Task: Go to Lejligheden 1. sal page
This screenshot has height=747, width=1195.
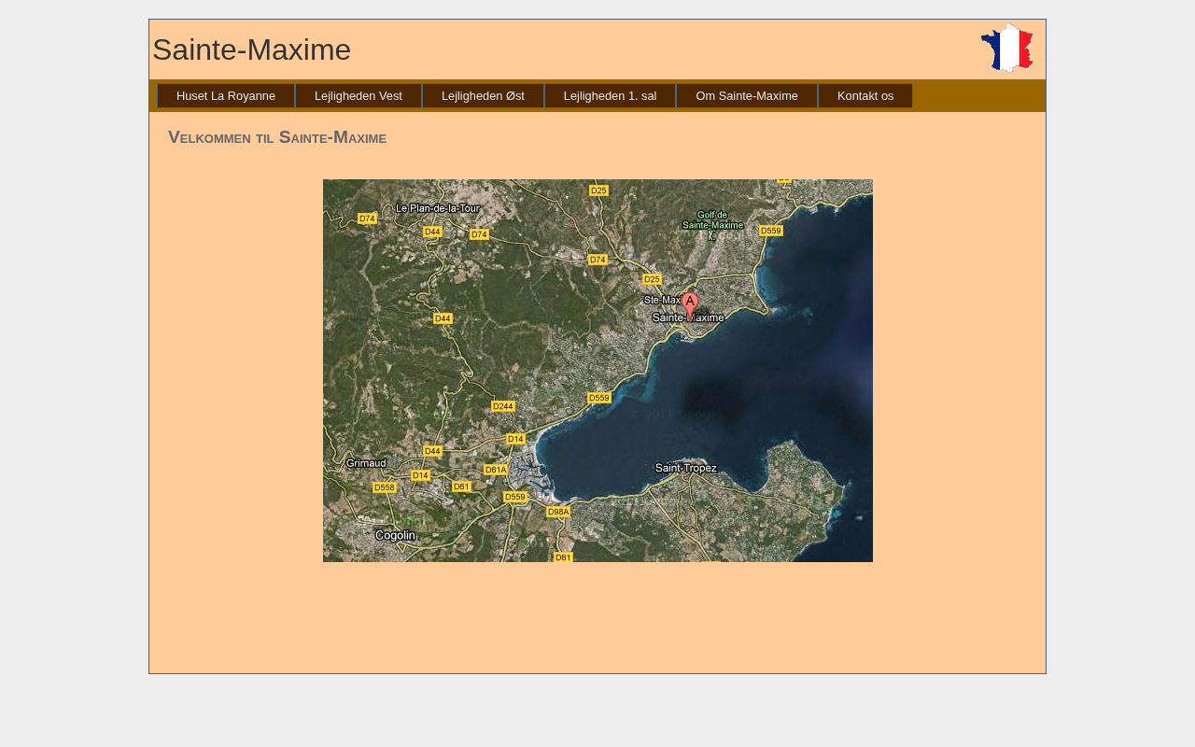Action: click(610, 96)
